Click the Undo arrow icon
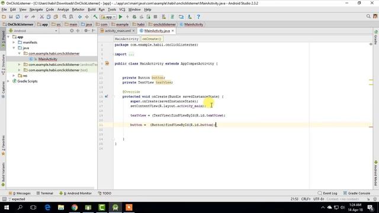This screenshot has height=213, width=379. 26,17
